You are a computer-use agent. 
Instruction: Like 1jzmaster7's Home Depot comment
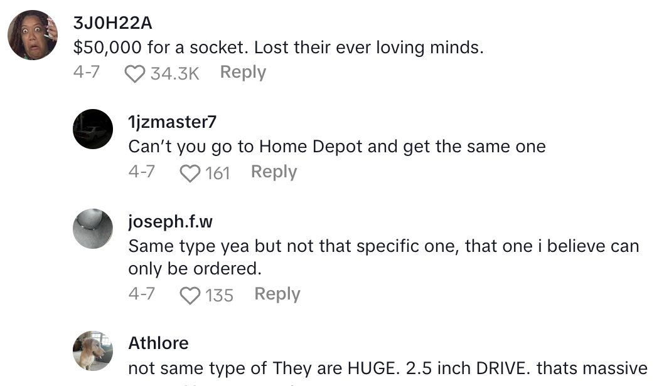point(190,173)
